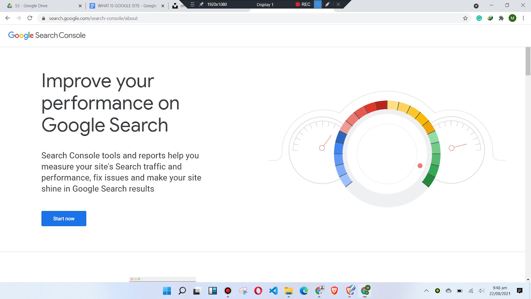Image resolution: width=531 pixels, height=299 pixels.
Task: Close the S3 - Google Drive tab
Action: click(x=80, y=6)
